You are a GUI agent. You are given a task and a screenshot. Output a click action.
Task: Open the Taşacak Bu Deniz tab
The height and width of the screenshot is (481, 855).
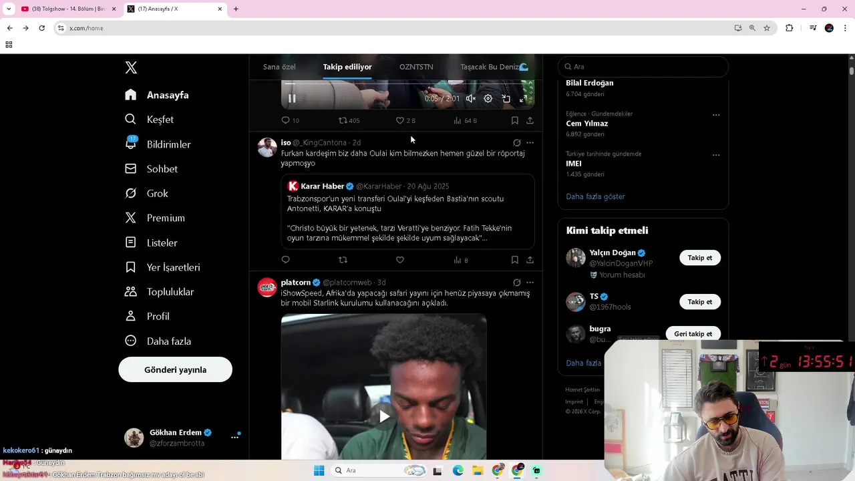click(x=494, y=67)
